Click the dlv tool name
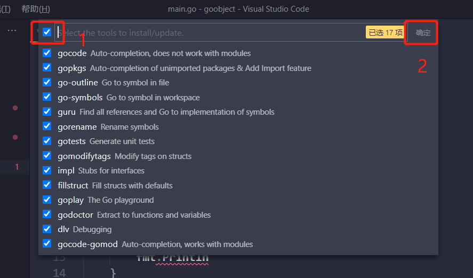Viewport: 473px width, 278px height. [x=63, y=229]
